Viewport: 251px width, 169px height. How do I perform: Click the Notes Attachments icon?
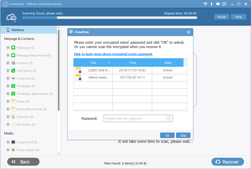coord(13,109)
